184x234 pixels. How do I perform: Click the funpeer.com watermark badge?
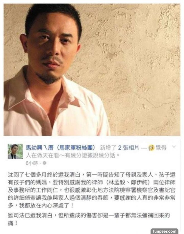(164, 231)
